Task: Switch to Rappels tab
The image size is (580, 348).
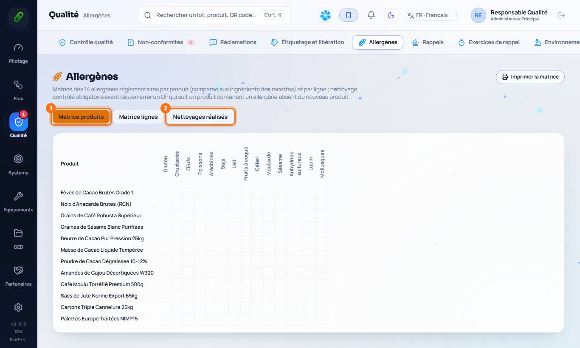Action: tap(428, 42)
